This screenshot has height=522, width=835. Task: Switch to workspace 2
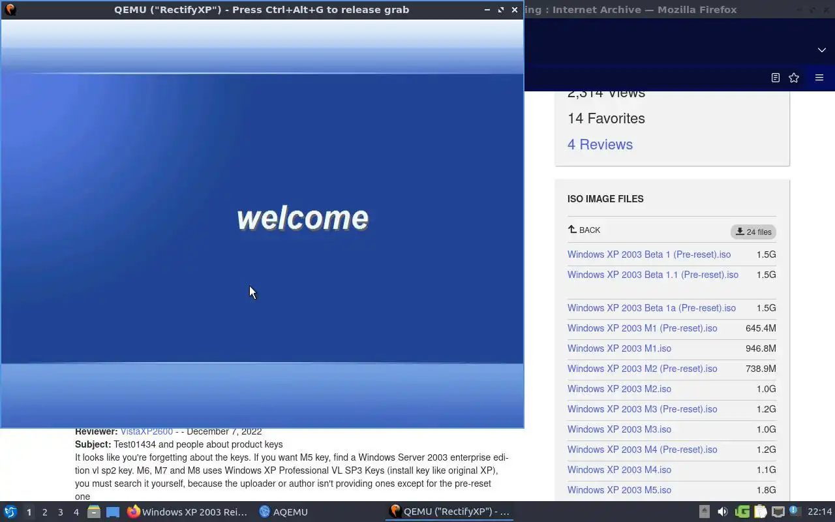pos(44,512)
